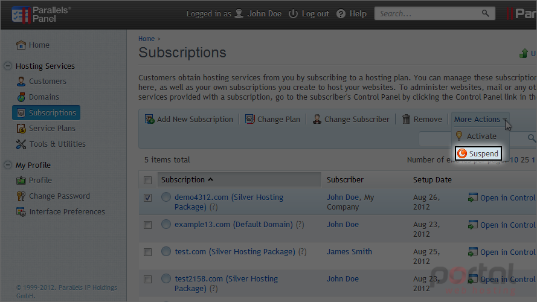Click the status icon for demo4312.com
The image size is (537, 302).
166,197
